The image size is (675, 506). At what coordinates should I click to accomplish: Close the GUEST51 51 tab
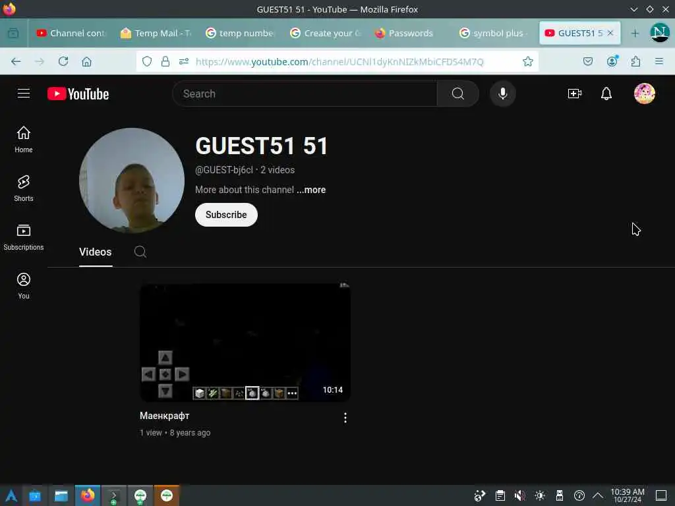point(610,33)
